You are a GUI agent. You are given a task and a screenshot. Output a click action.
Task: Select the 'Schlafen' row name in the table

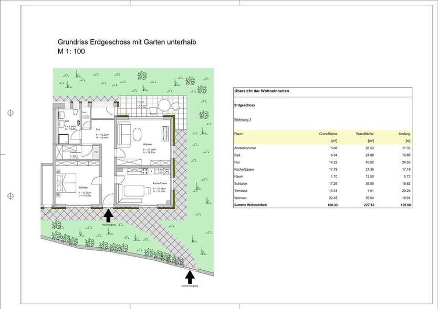click(x=241, y=184)
